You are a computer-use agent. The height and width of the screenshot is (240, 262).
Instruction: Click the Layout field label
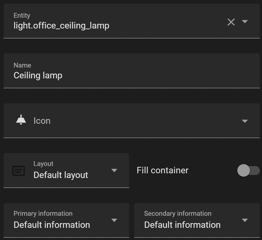[43, 164]
